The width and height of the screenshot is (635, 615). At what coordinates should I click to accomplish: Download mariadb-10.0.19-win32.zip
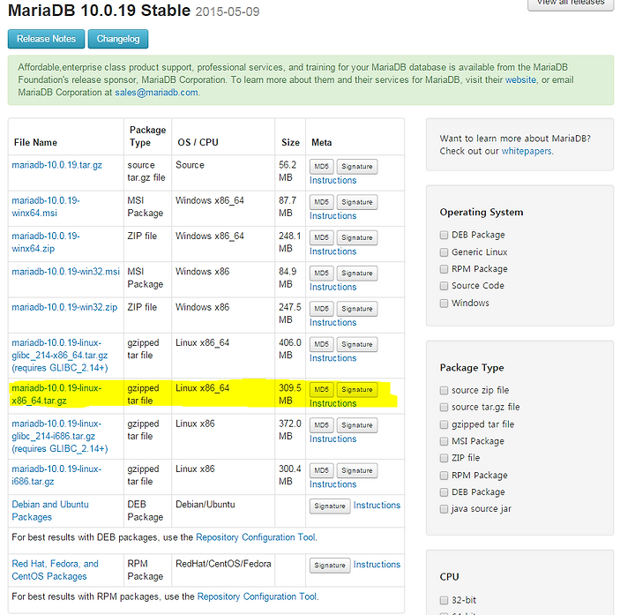(64, 307)
